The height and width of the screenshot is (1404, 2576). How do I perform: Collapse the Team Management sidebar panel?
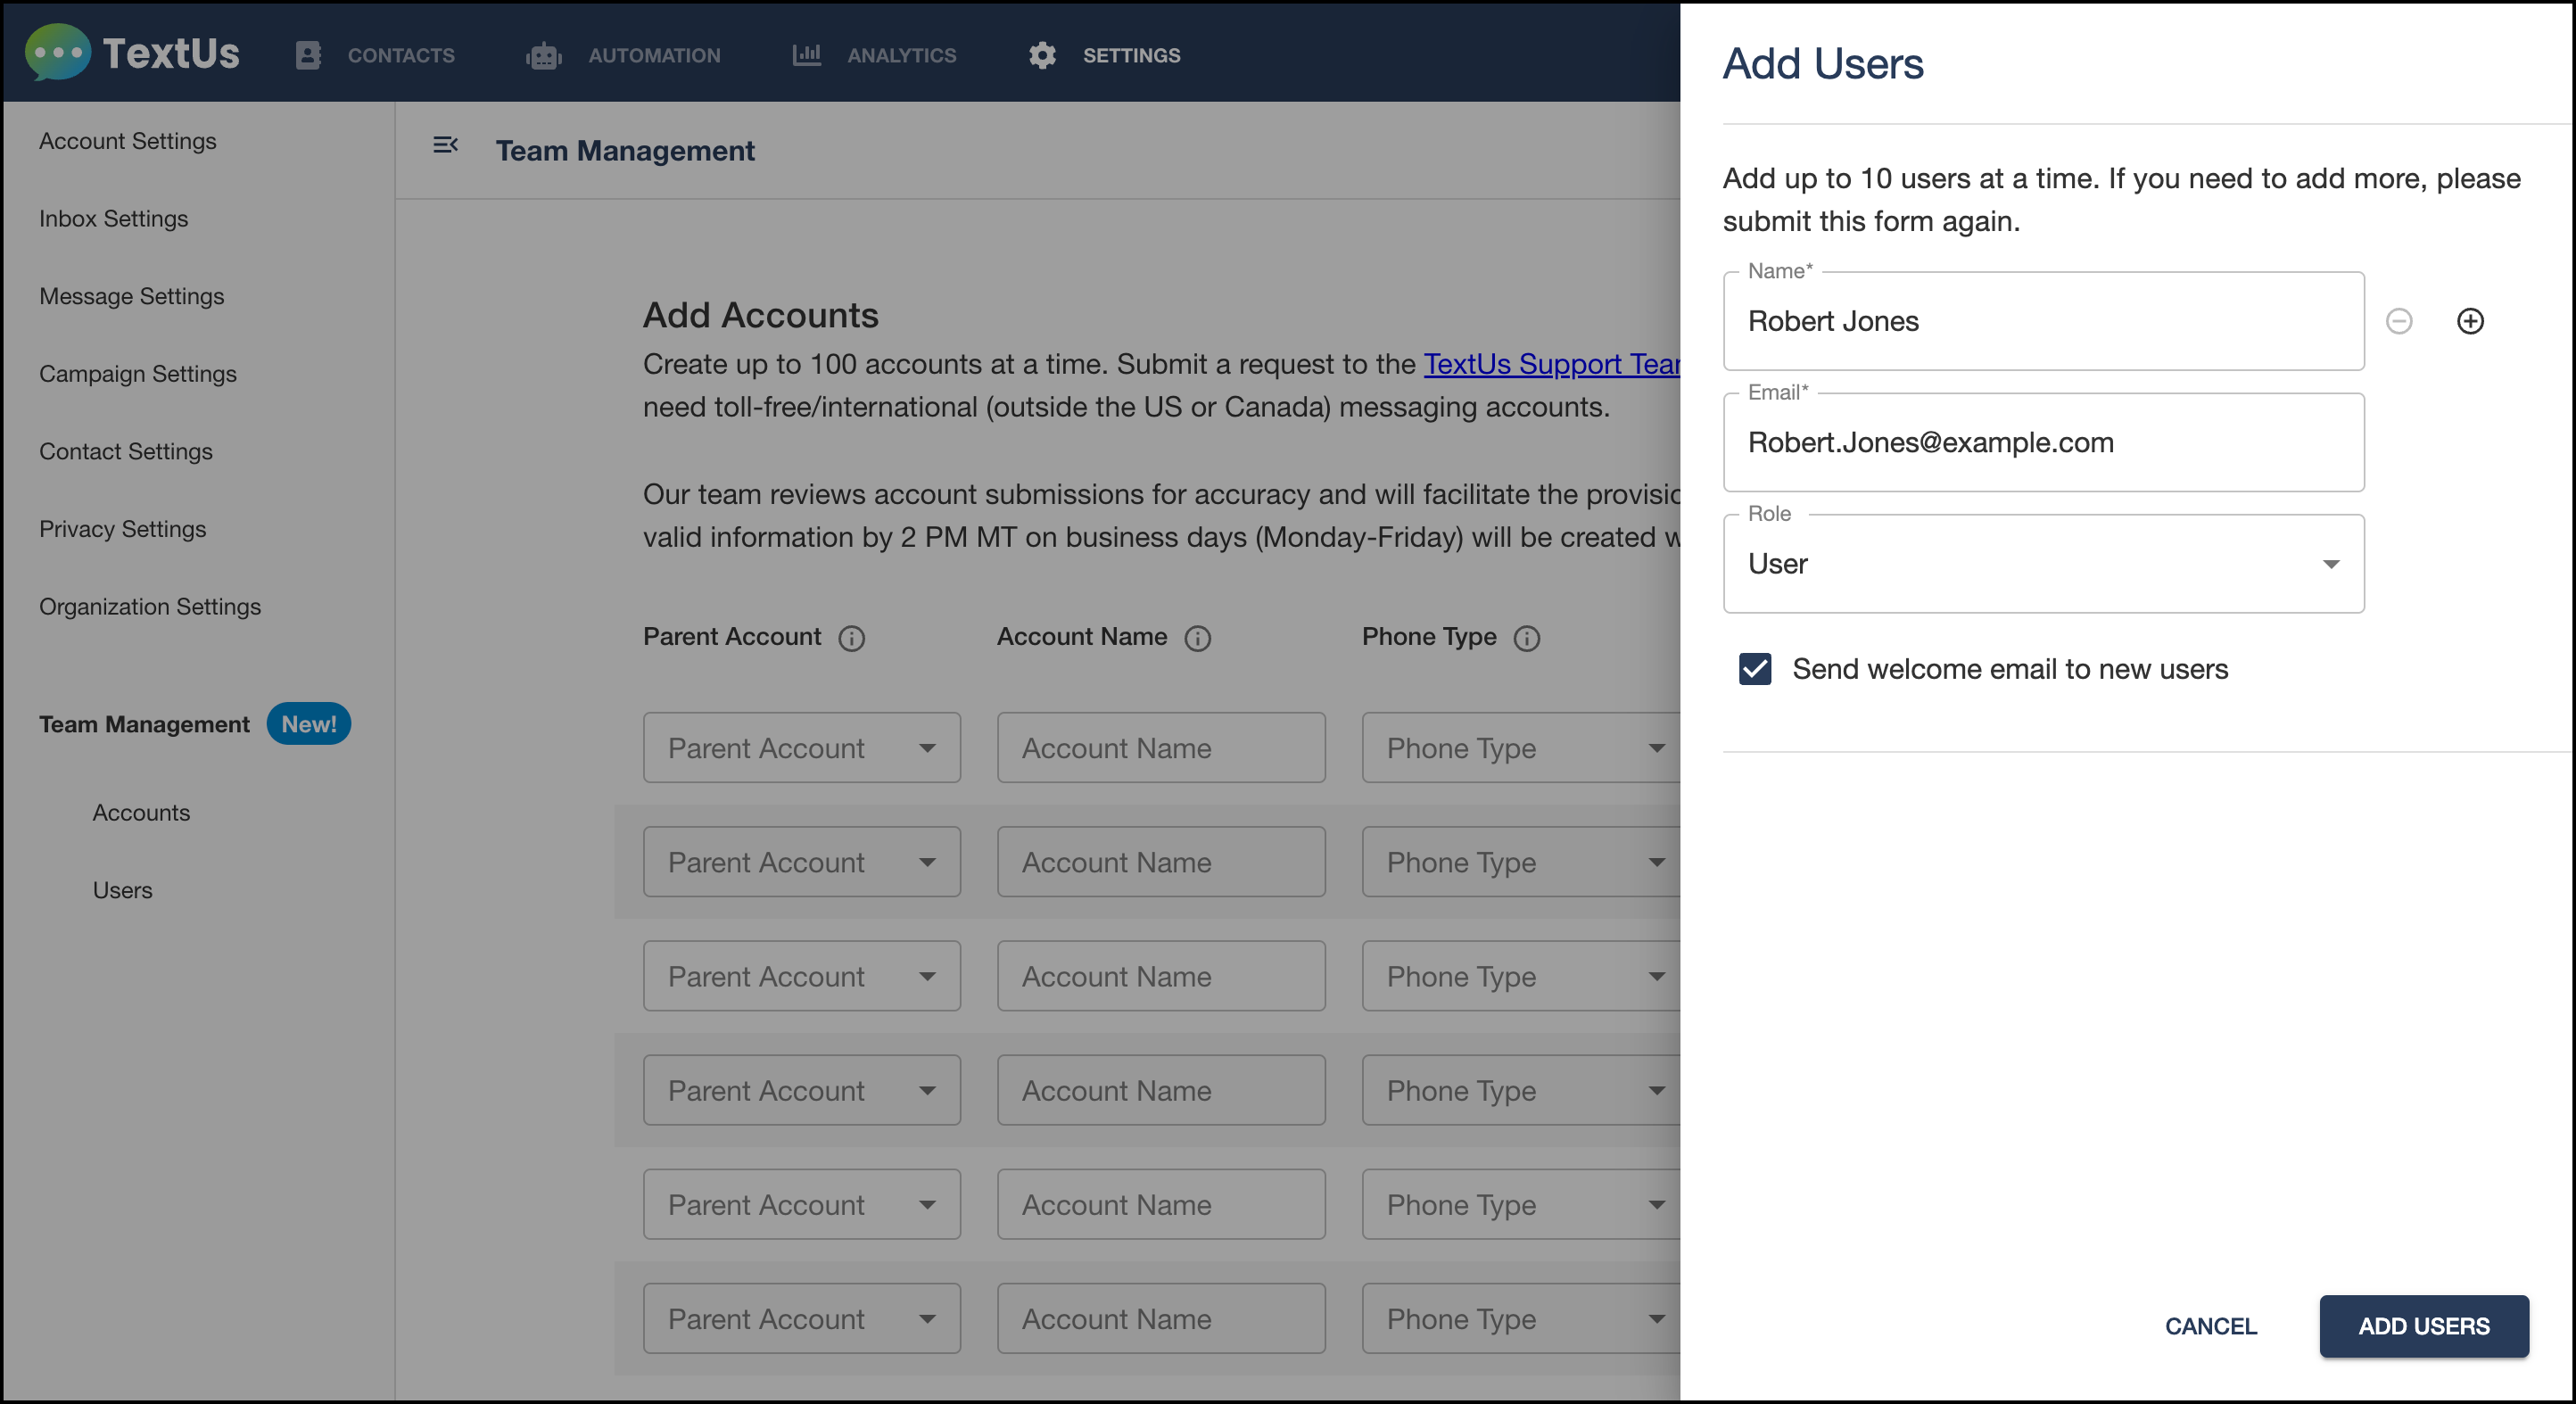446,146
